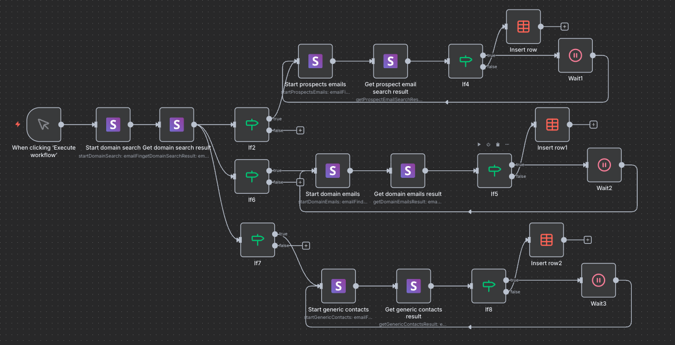The image size is (675, 345).
Task: Add a node after Insert row2
Action: click(587, 240)
